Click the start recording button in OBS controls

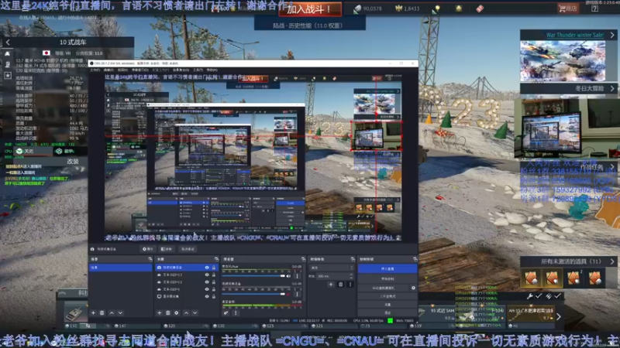pyautogui.click(x=387, y=278)
